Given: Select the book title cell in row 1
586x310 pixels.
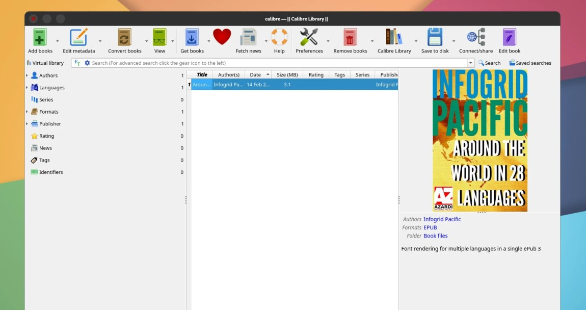Looking at the screenshot, I should [202, 85].
